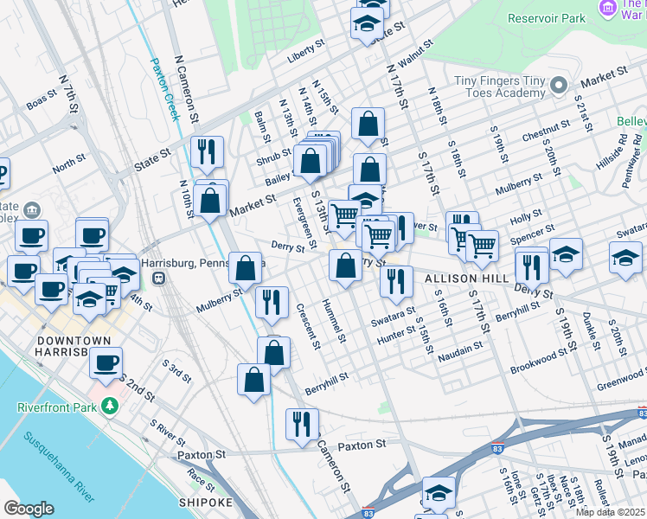Click the Walnut St label
Screen dimensions: 647x519
(415, 54)
